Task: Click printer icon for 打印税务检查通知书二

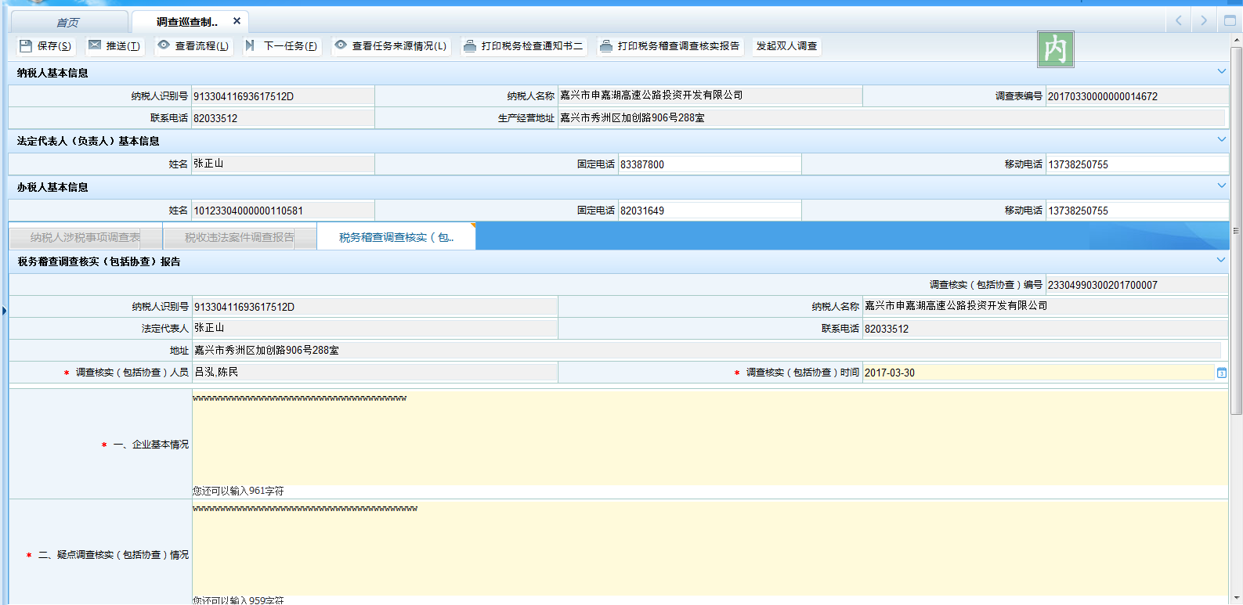Action: point(470,46)
